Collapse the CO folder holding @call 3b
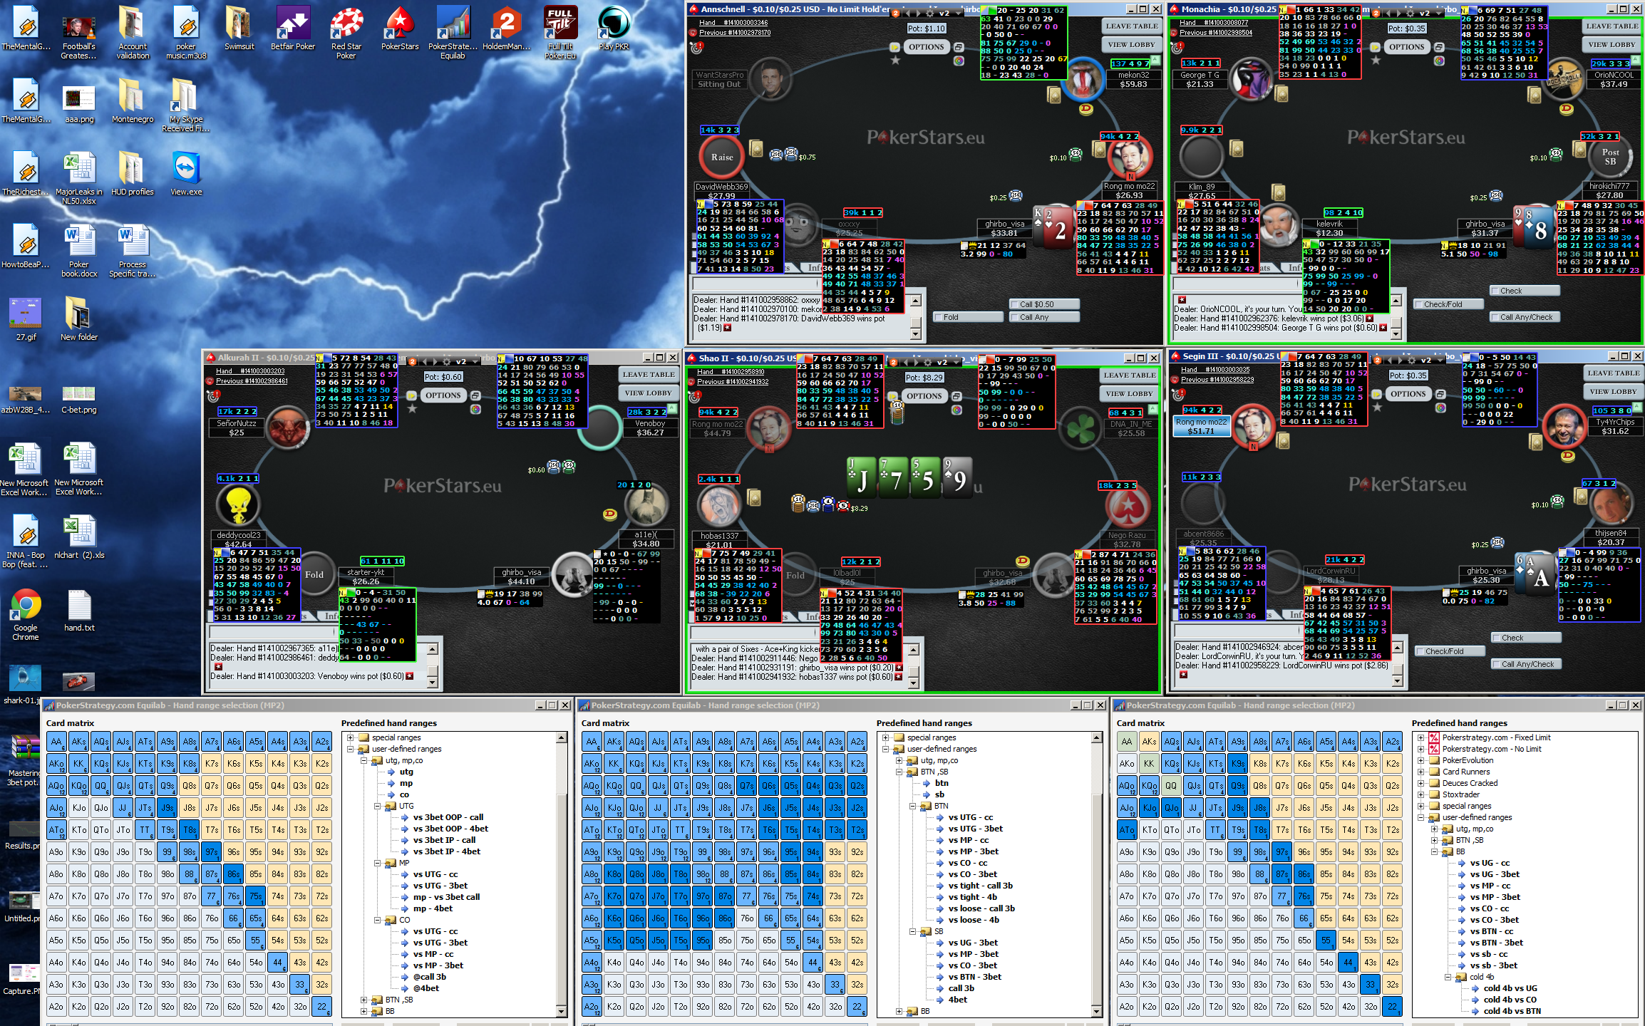This screenshot has width=1645, height=1026. 377,920
